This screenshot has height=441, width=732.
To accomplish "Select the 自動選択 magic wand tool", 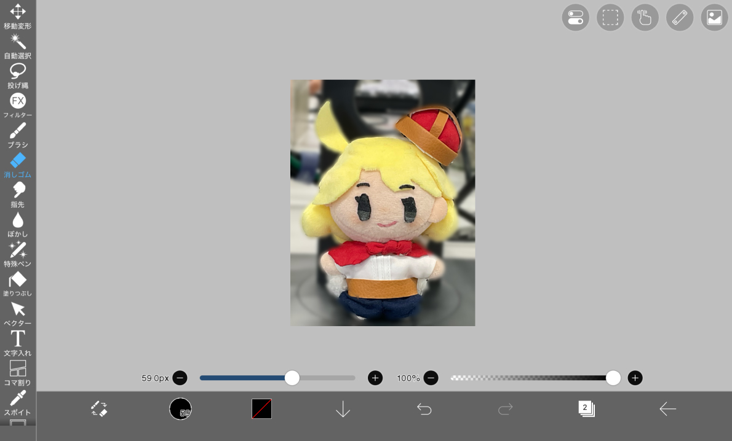I will point(18,45).
